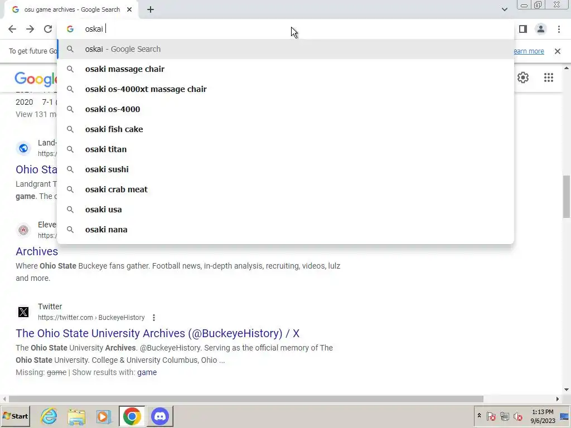Open the Windows Start menu
This screenshot has height=428, width=571.
[x=15, y=416]
